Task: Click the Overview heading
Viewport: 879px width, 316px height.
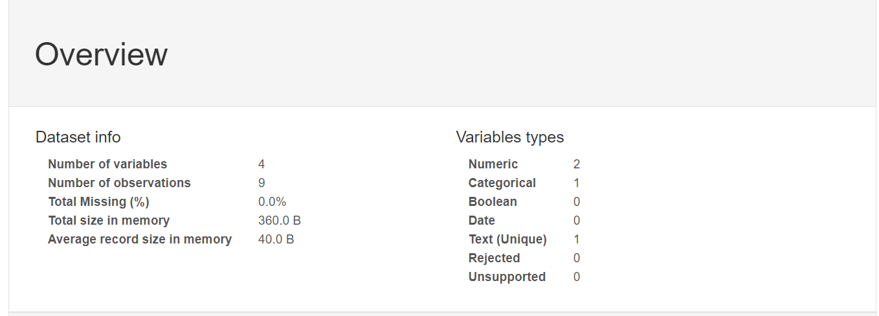Action: click(x=101, y=54)
